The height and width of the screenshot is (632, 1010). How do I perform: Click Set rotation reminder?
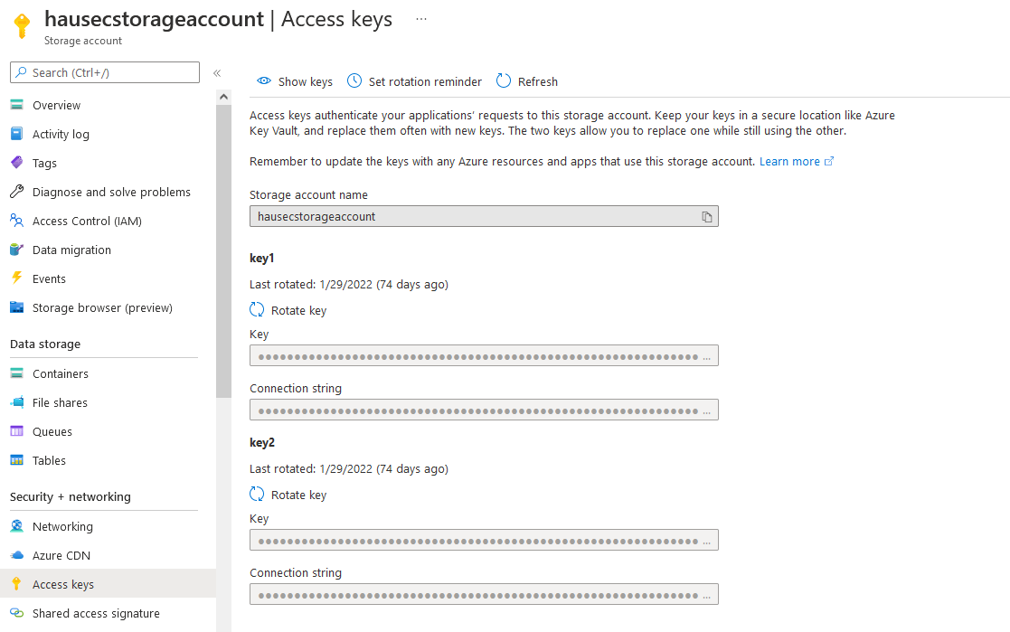414,81
